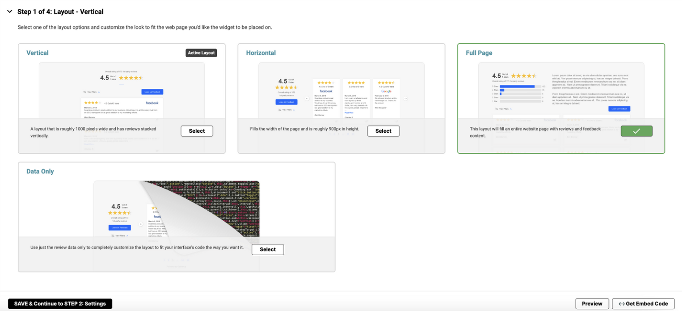Image resolution: width=682 pixels, height=311 pixels.
Task: Click left carousel arrow in Horizontal preview
Action: pyautogui.click(x=307, y=98)
